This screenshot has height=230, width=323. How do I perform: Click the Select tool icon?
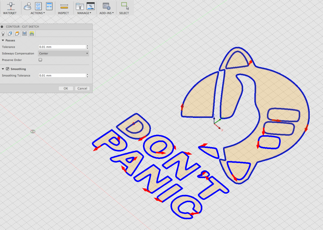125,6
